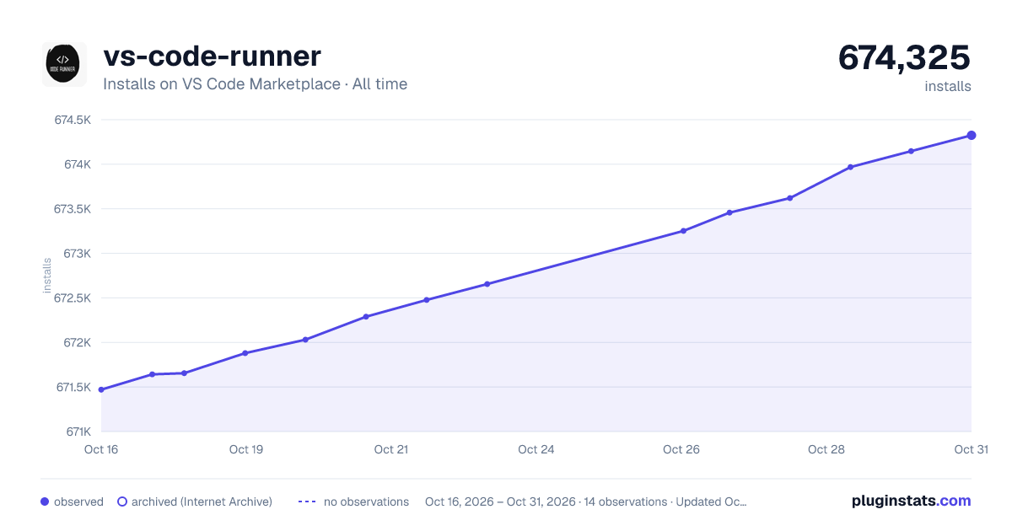1012x531 pixels.
Task: Click the dashed 'no observations' legend line
Action: coord(307,501)
